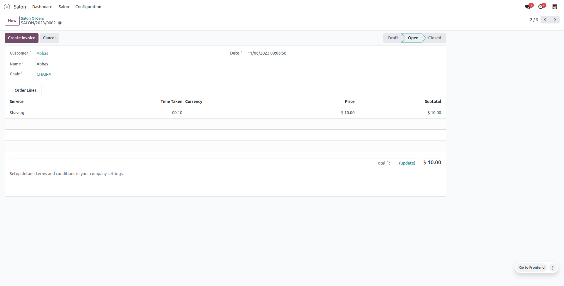Open the messages conversation icon
The width and height of the screenshot is (564, 286).
(528, 7)
